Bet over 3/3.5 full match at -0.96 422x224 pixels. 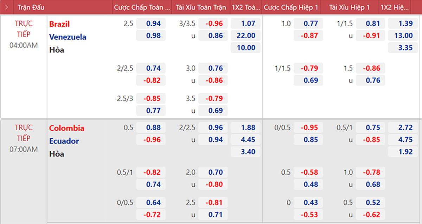click(213, 24)
